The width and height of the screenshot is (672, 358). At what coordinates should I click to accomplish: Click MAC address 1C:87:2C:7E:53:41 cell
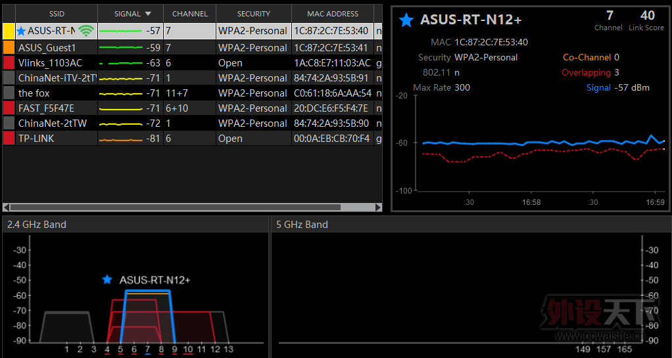pos(333,47)
